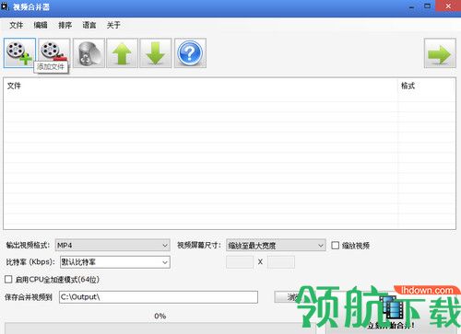The height and width of the screenshot is (334, 461).
Task: Expand the video screen size dropdown
Action: click(x=276, y=245)
